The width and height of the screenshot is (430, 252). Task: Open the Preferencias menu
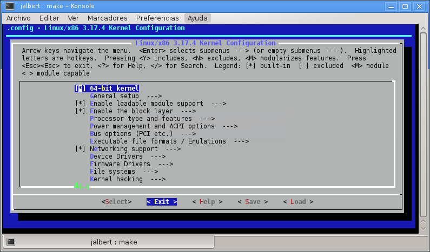pos(157,18)
